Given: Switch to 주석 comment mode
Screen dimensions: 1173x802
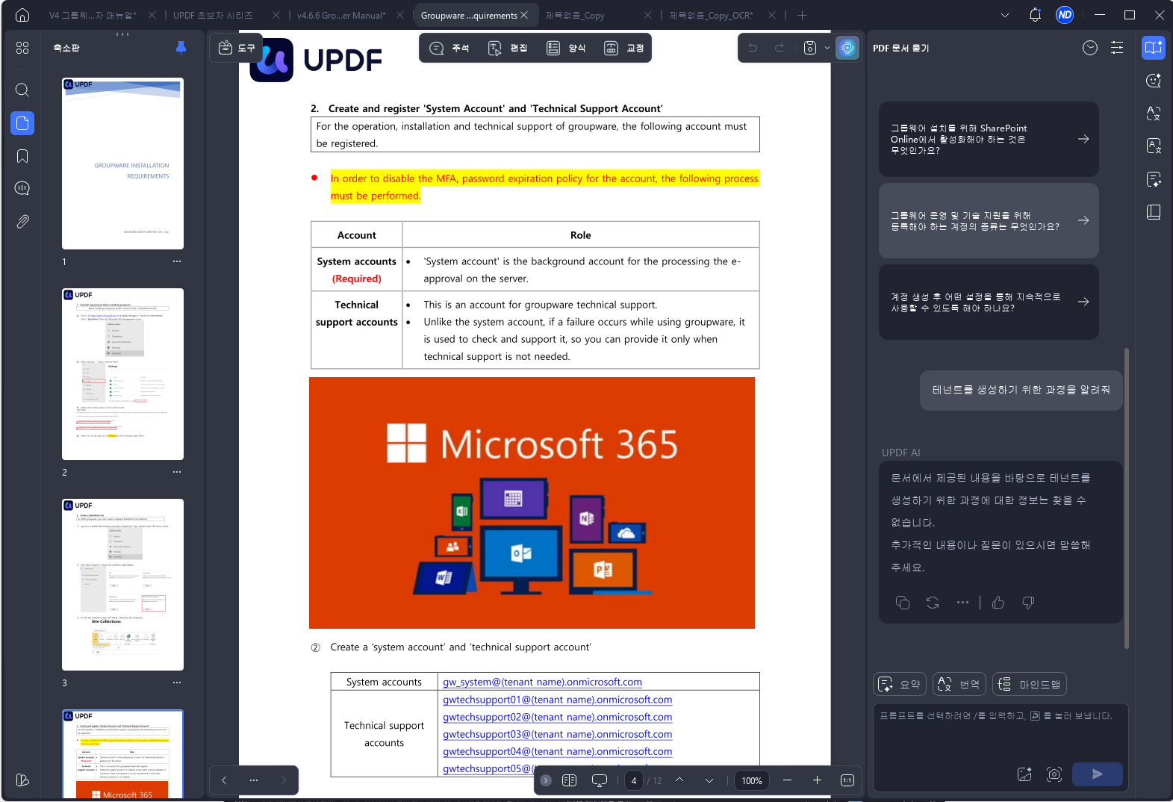Looking at the screenshot, I should click(449, 48).
